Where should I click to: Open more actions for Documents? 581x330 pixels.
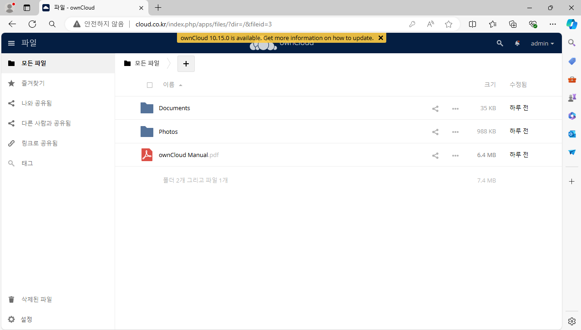click(455, 108)
